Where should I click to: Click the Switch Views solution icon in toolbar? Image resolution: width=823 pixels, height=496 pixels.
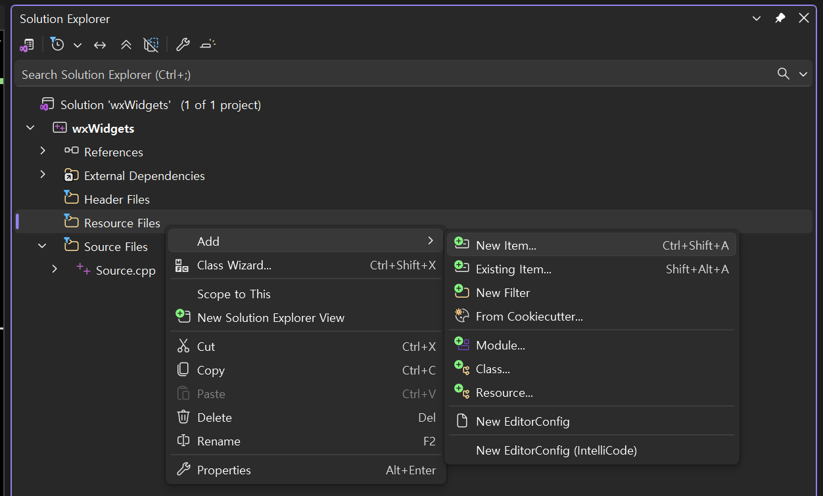[27, 45]
